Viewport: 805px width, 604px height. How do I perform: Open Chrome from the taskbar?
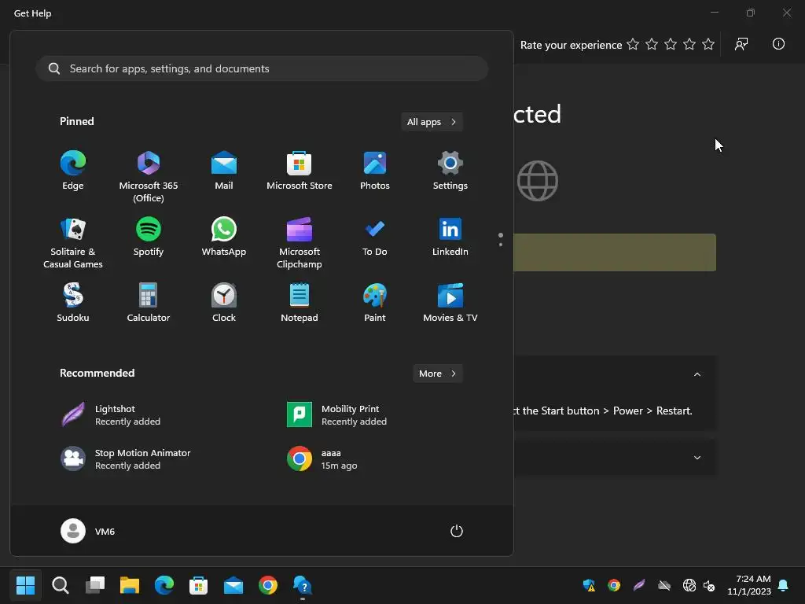click(x=268, y=585)
